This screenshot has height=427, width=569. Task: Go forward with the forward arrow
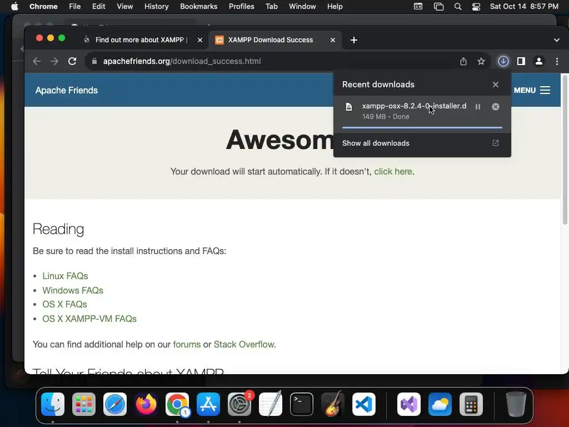(54, 61)
